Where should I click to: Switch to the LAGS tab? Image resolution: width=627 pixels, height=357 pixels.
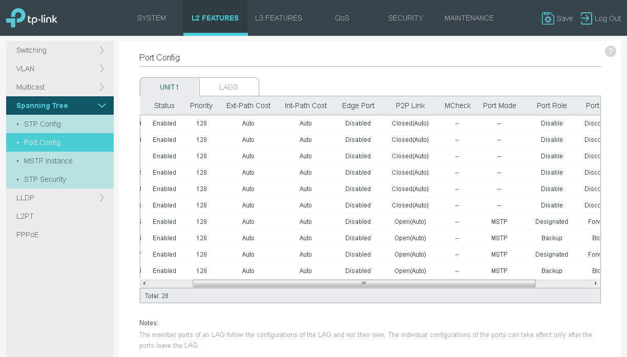pyautogui.click(x=229, y=87)
